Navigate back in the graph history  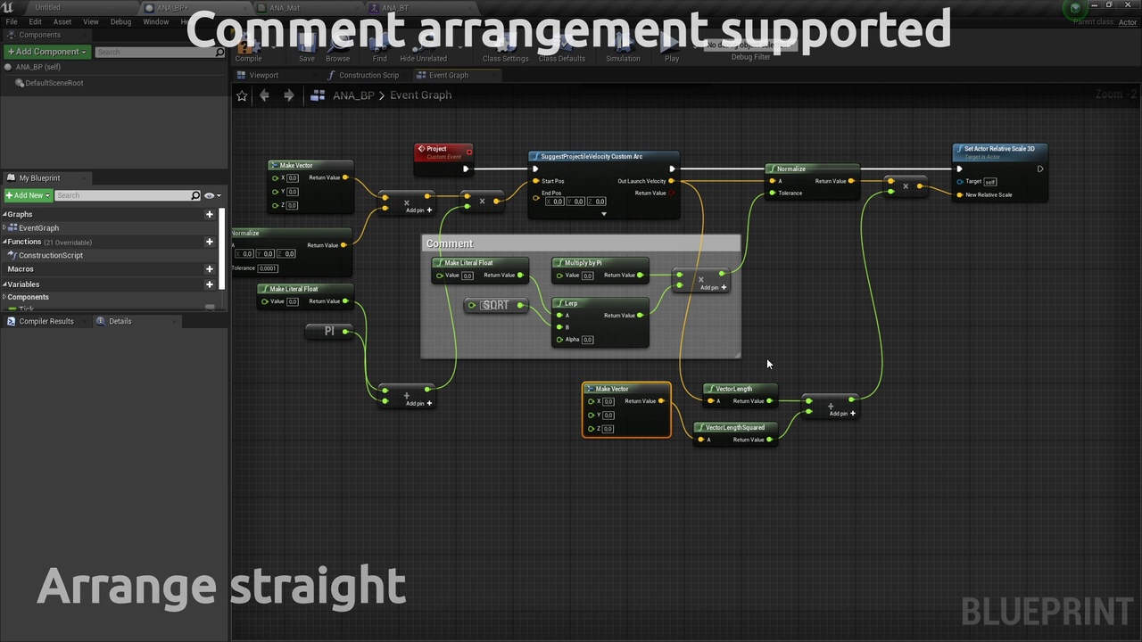tap(264, 95)
